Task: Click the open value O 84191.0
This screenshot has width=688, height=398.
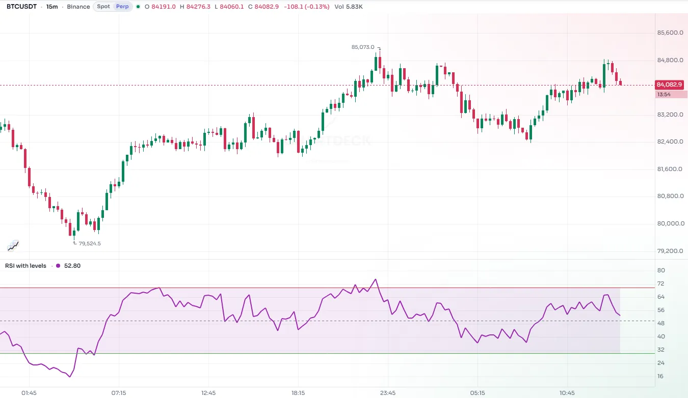Action: [x=160, y=7]
